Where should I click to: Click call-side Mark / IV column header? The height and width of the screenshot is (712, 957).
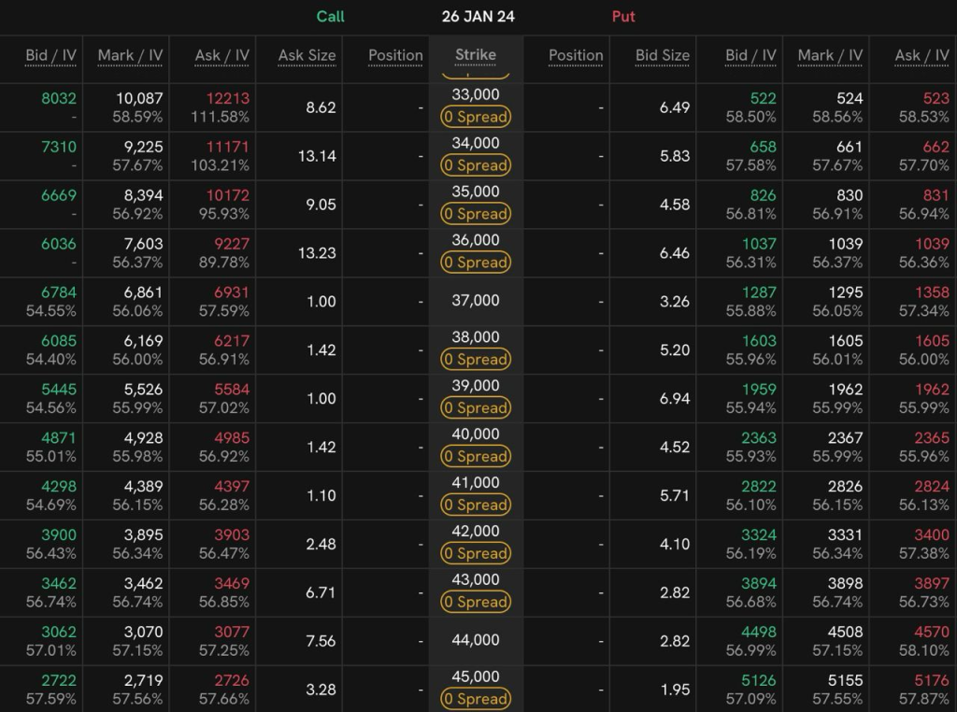click(x=130, y=55)
